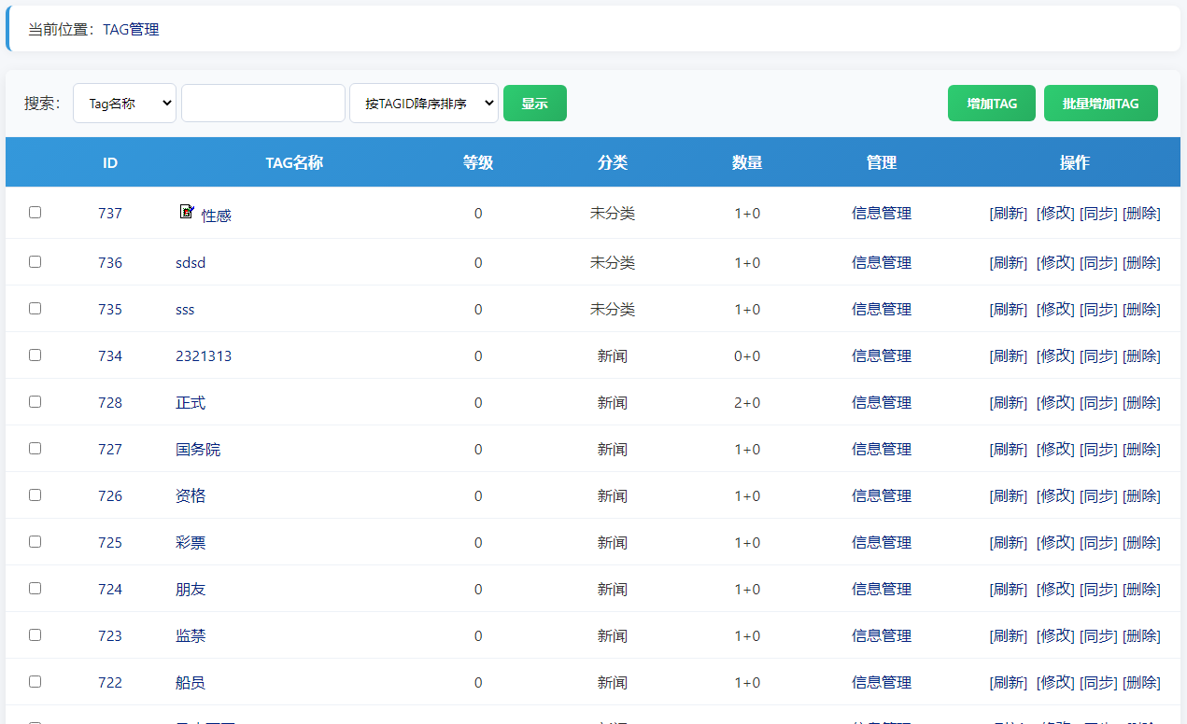The image size is (1187, 724).
Task: Check the checkbox for tag ID 737
Action: click(x=35, y=212)
